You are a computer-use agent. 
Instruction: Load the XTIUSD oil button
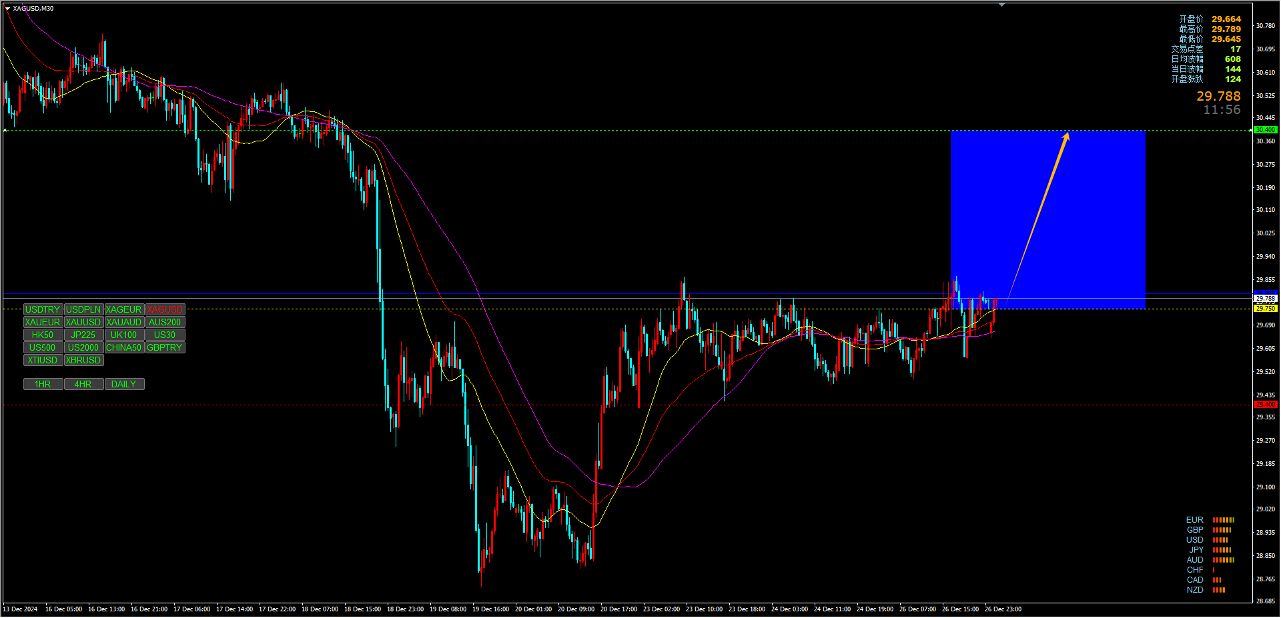(43, 361)
